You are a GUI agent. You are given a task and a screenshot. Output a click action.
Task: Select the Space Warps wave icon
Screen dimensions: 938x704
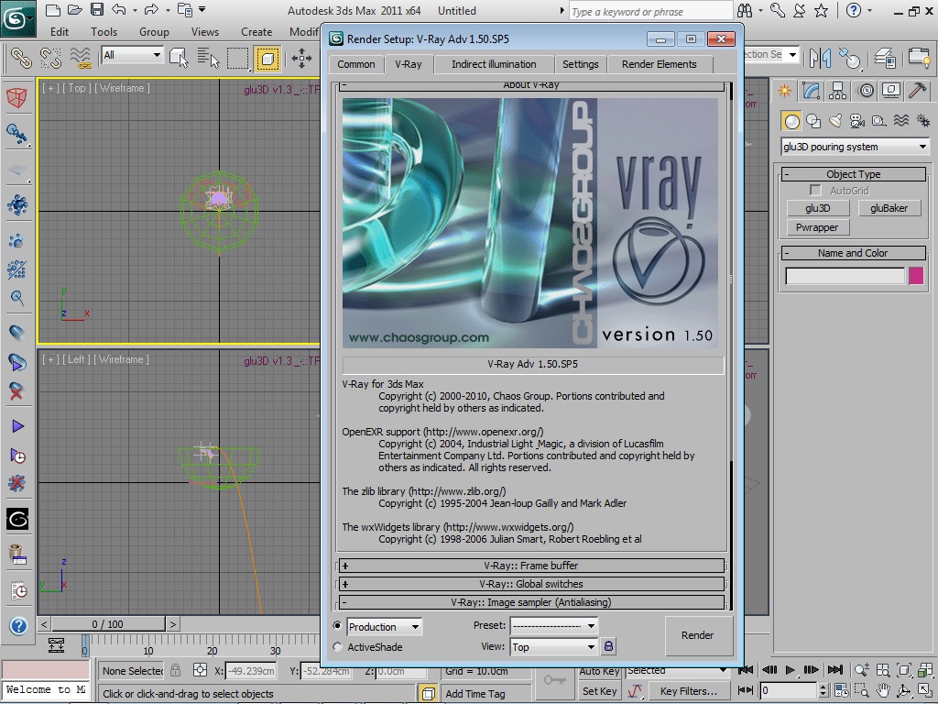[901, 121]
